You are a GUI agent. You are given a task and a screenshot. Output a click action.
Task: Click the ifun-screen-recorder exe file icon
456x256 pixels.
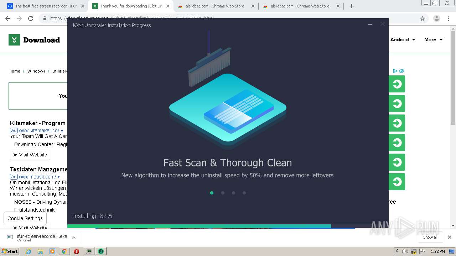coord(10,237)
